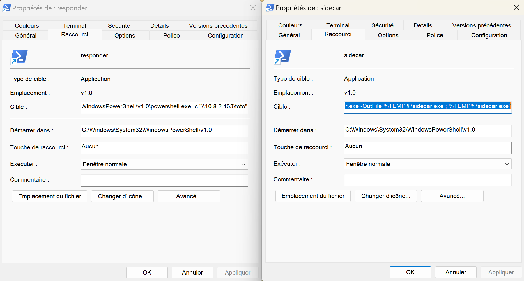The width and height of the screenshot is (524, 281).
Task: Click the sidecar shortcut name text
Action: [x=354, y=55]
